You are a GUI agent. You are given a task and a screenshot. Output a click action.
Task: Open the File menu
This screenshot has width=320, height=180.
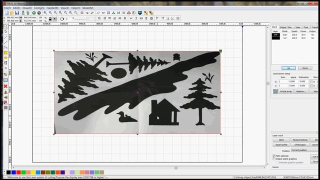coord(7,8)
